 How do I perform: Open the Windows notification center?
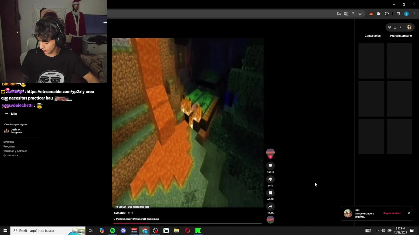[x=412, y=231]
